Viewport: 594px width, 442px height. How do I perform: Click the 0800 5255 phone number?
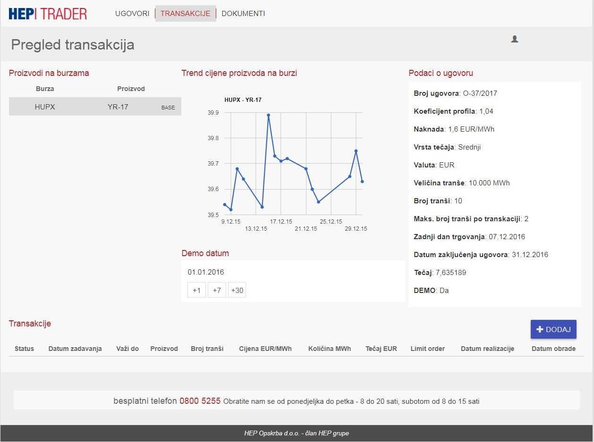pyautogui.click(x=200, y=401)
